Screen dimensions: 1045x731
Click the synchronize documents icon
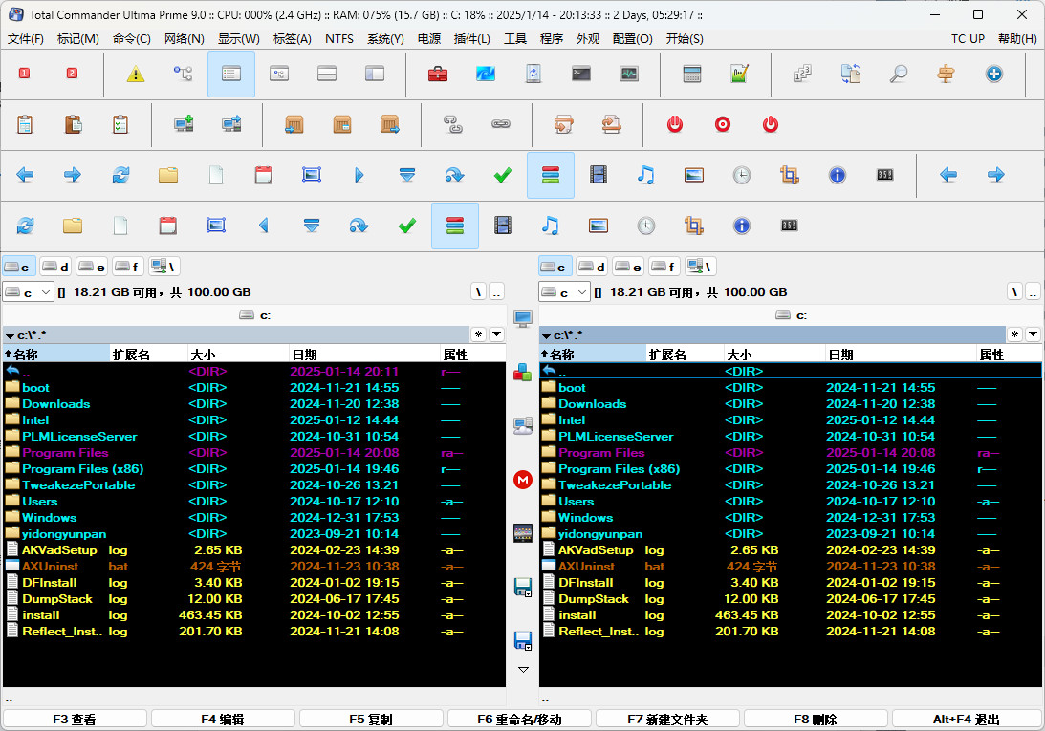850,74
